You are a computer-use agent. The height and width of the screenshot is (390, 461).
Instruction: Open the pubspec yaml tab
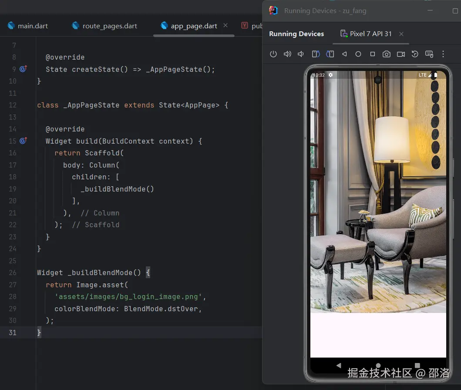pos(252,26)
